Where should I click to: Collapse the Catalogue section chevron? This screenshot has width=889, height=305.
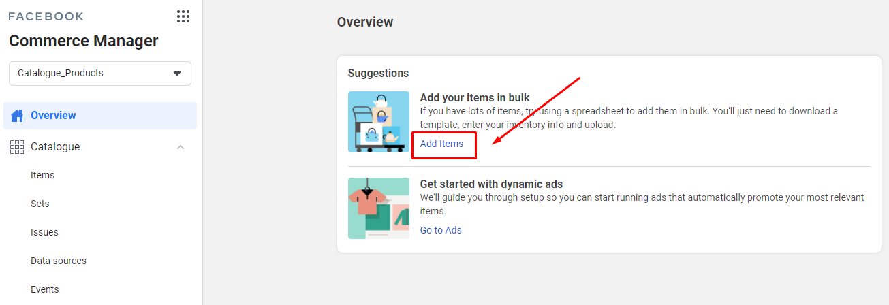181,147
